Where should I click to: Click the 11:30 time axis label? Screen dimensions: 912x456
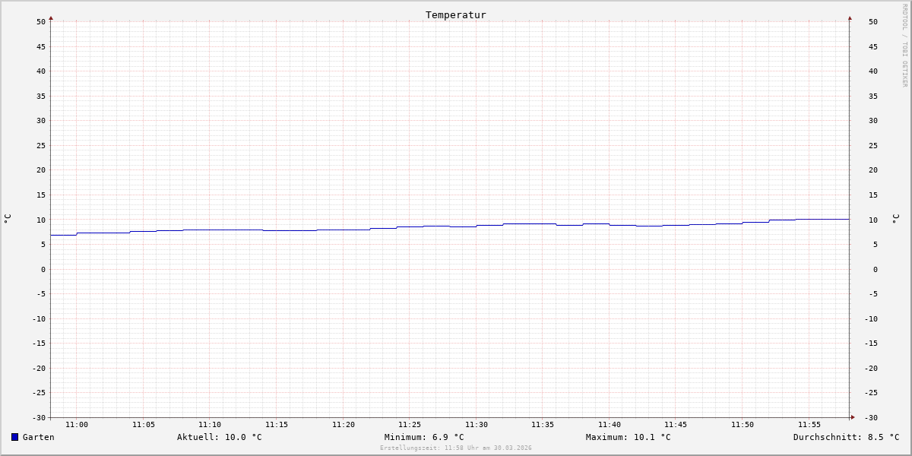click(477, 425)
